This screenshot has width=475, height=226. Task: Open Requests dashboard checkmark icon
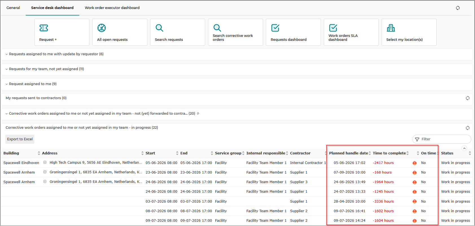tap(275, 28)
